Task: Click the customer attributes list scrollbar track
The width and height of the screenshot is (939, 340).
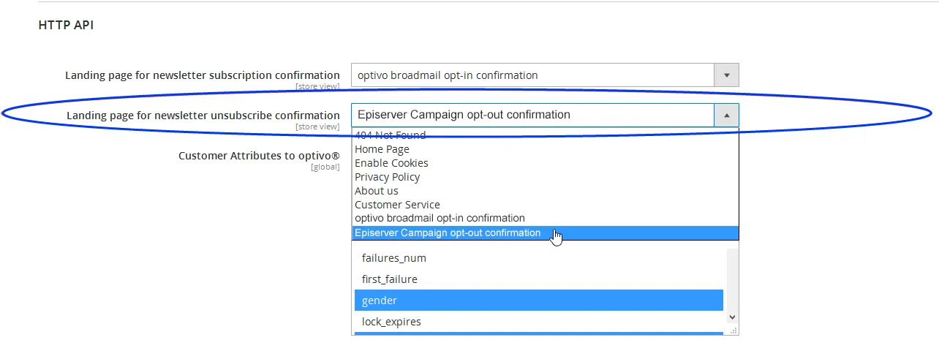Action: [732, 279]
